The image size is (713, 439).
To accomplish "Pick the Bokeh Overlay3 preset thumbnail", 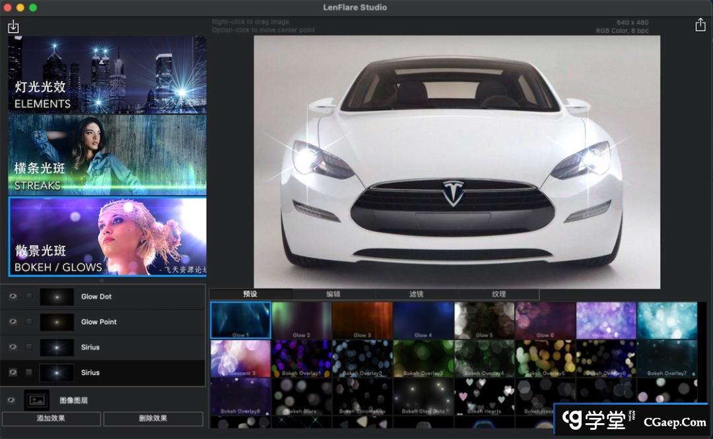I will (x=423, y=359).
